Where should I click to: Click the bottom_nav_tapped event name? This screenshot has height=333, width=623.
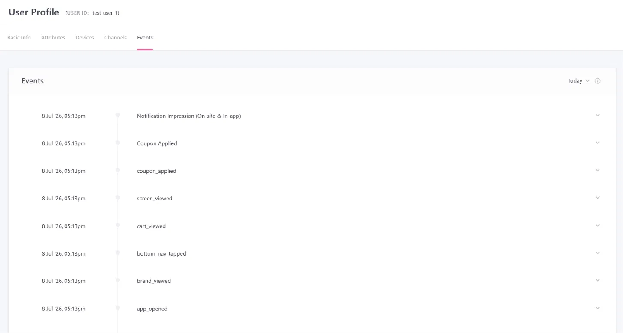point(161,254)
